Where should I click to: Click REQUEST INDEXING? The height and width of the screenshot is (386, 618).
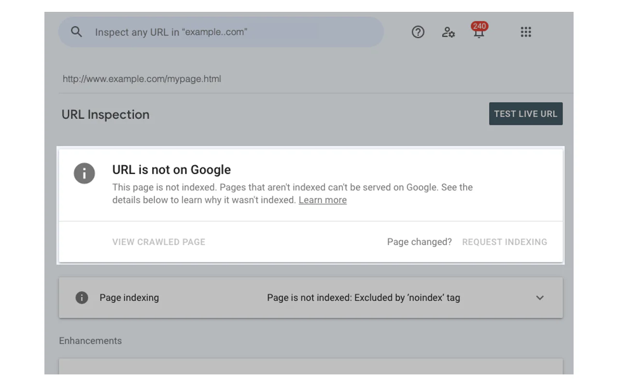tap(505, 242)
